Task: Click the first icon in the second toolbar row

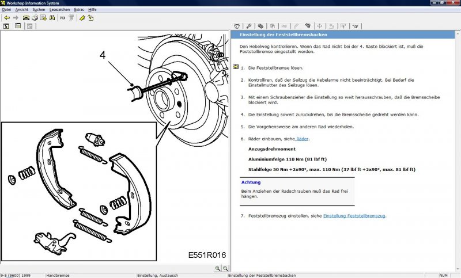Action: pyautogui.click(x=6, y=26)
